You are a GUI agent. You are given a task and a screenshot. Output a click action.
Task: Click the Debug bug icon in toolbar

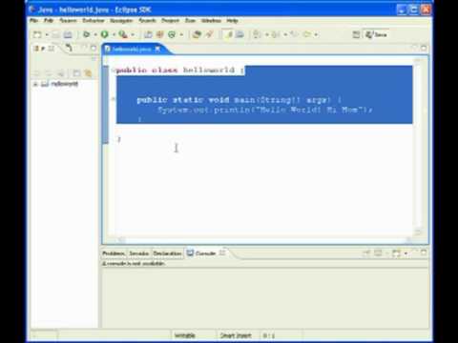coord(86,34)
